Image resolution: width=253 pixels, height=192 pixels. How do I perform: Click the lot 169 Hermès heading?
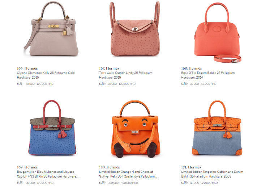point(27,167)
